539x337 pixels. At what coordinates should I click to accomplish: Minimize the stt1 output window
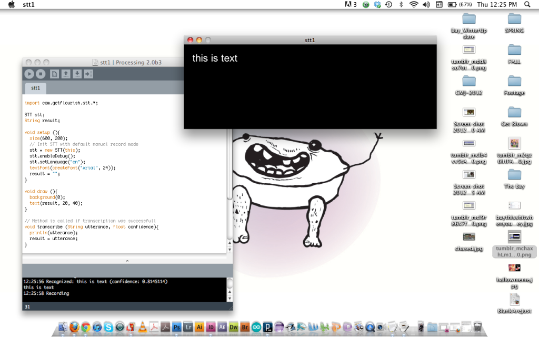click(199, 40)
